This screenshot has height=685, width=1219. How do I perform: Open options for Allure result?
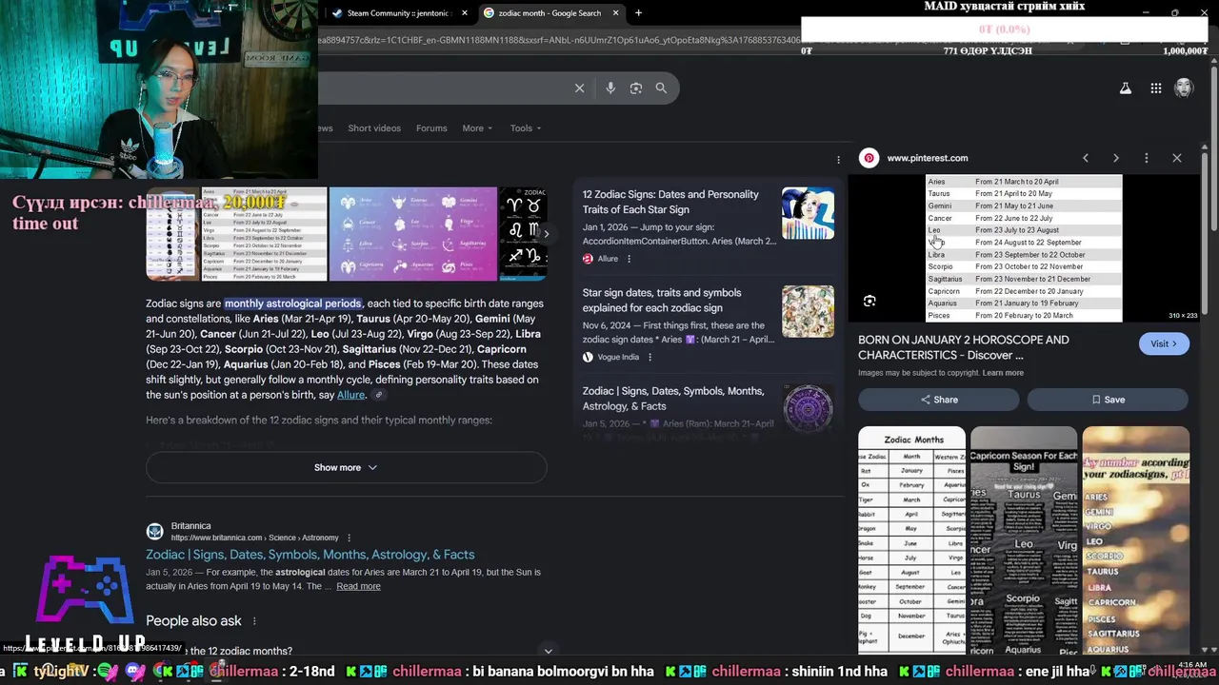[x=629, y=259]
